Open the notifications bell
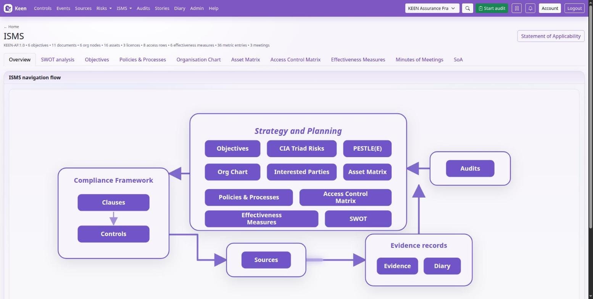 pyautogui.click(x=530, y=8)
